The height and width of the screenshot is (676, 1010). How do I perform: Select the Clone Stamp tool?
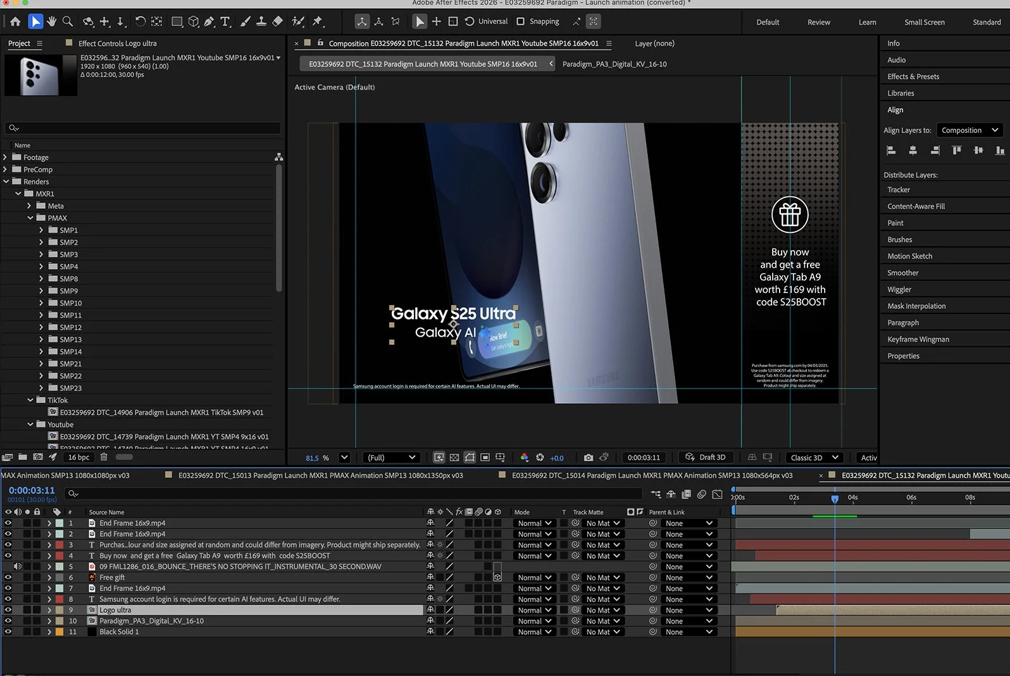pyautogui.click(x=261, y=22)
